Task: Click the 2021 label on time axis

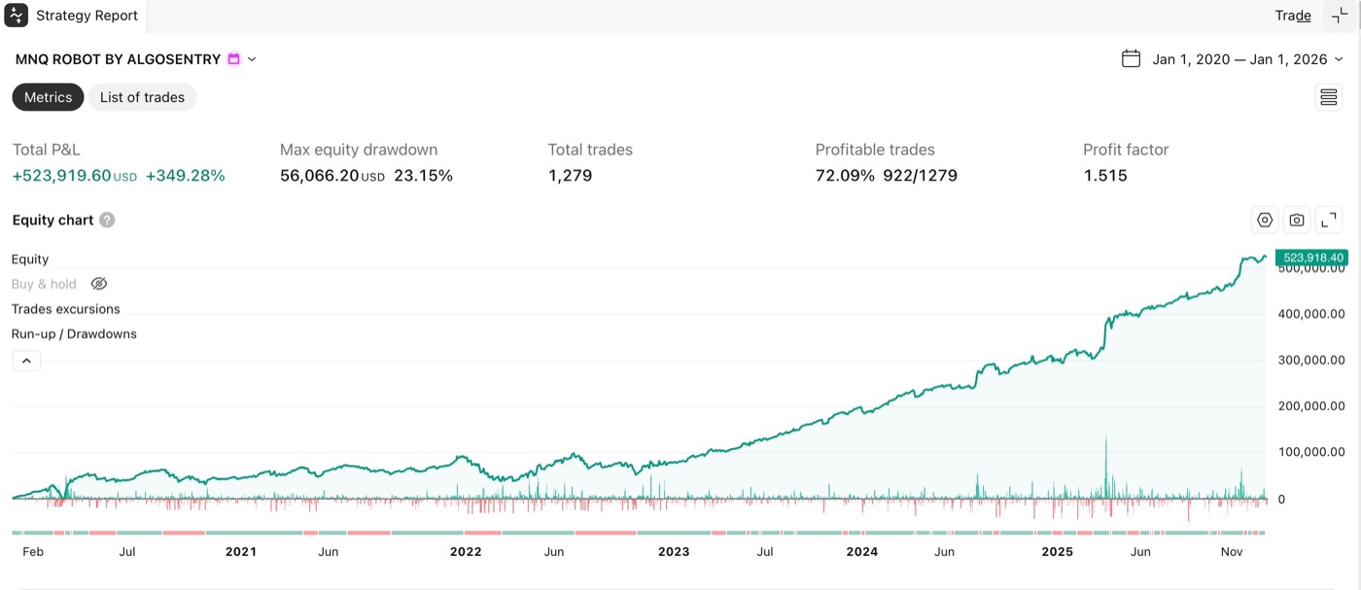Action: coord(240,552)
